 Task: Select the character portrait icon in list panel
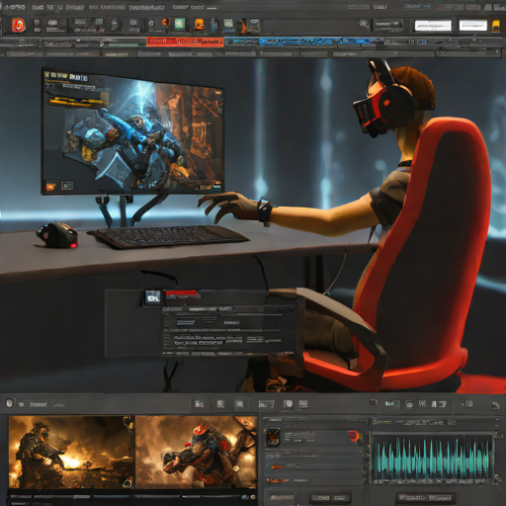pos(273,437)
